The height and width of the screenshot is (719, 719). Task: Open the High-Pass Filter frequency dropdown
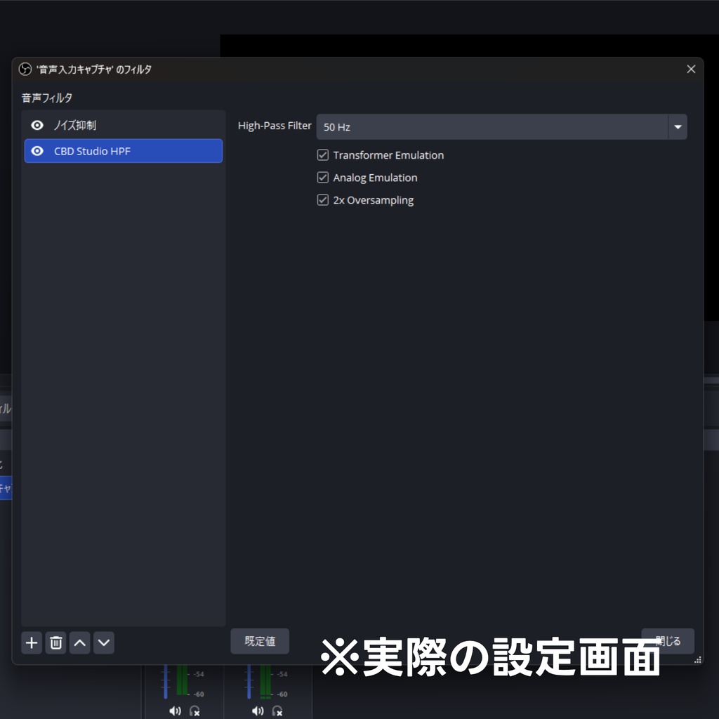677,126
